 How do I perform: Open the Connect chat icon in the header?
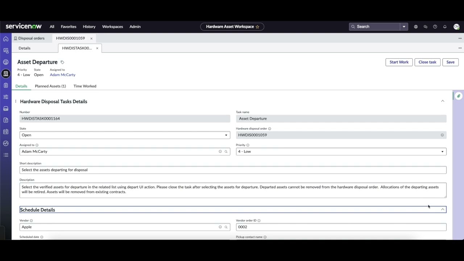coord(426,26)
